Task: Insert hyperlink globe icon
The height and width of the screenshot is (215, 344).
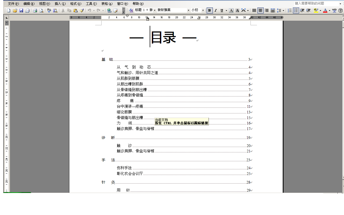Action: tap(109, 10)
